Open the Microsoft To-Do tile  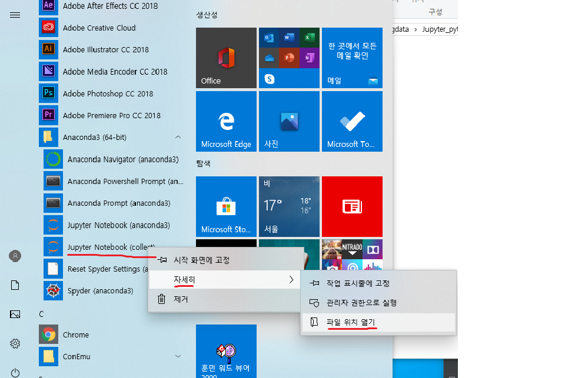(352, 121)
